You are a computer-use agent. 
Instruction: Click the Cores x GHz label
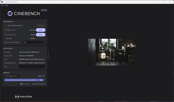click(x=8, y=56)
